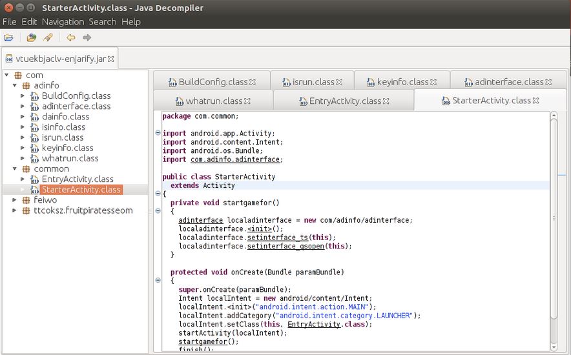Fold the startgamefor method body

point(158,210)
